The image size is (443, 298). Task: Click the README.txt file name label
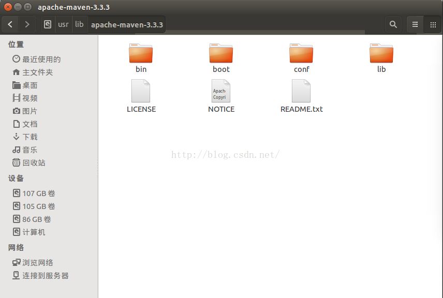pos(301,109)
